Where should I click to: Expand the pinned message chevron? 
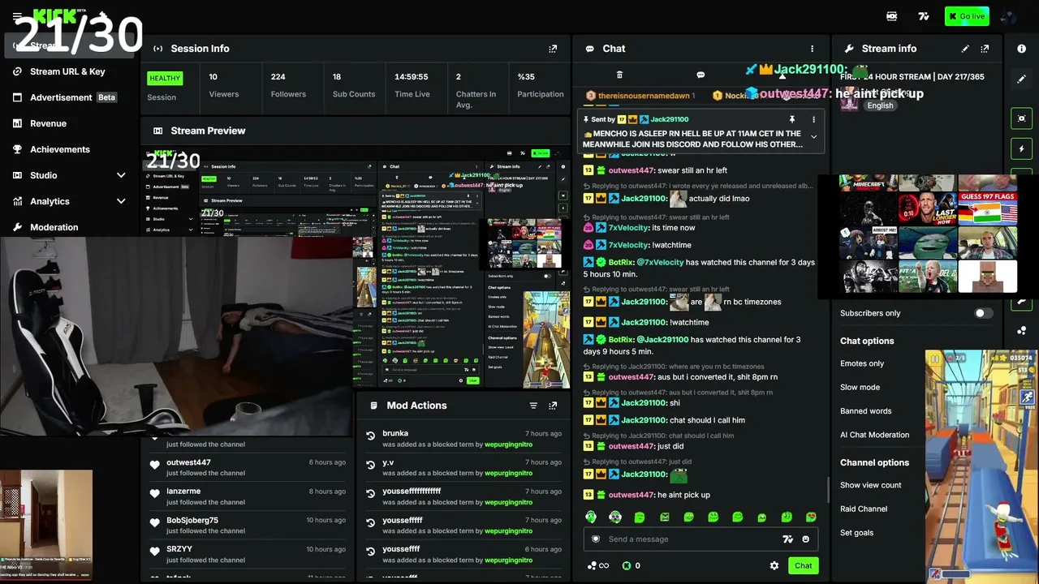(x=813, y=136)
